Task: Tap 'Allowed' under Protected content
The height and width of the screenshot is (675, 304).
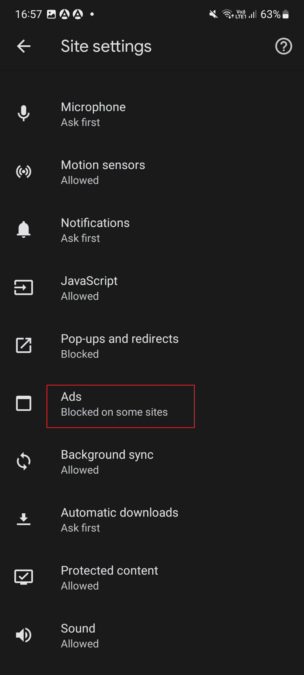Action: click(80, 586)
